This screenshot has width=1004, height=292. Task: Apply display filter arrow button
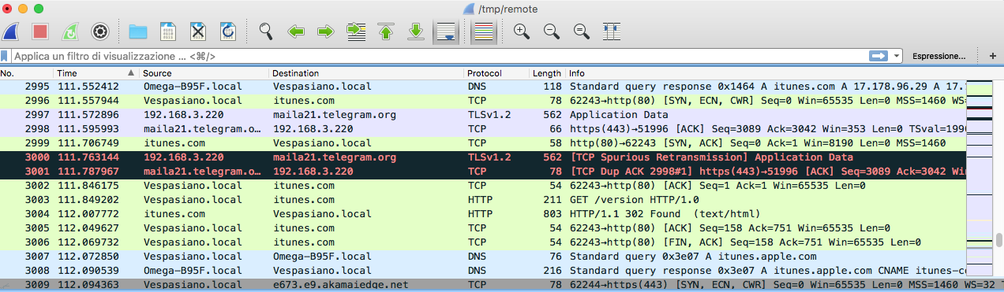878,56
